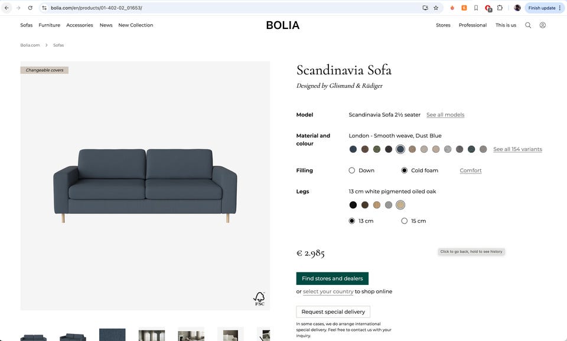Bookmark this page with the star icon
Screen dimensions: 567x341
pos(436,8)
